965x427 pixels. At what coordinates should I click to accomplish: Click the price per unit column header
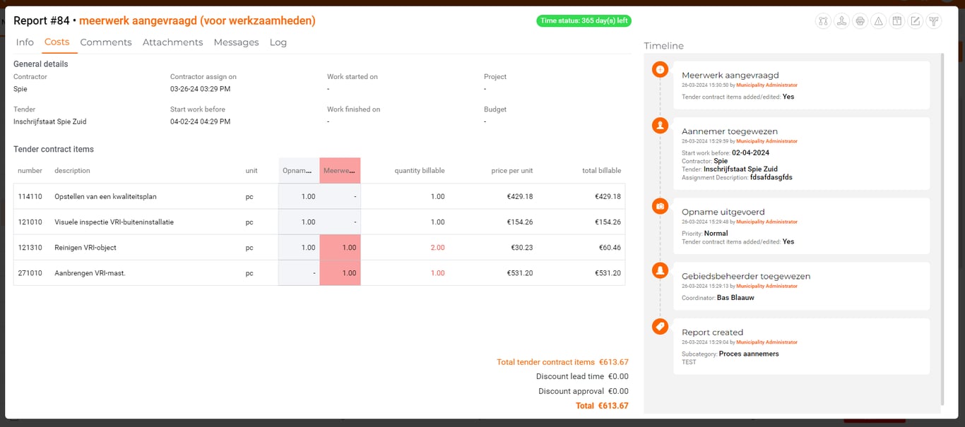pyautogui.click(x=511, y=171)
